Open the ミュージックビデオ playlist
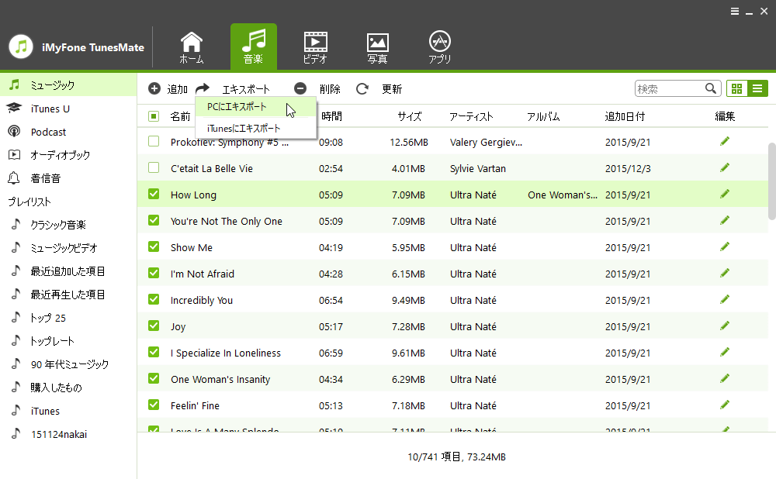 click(x=68, y=248)
